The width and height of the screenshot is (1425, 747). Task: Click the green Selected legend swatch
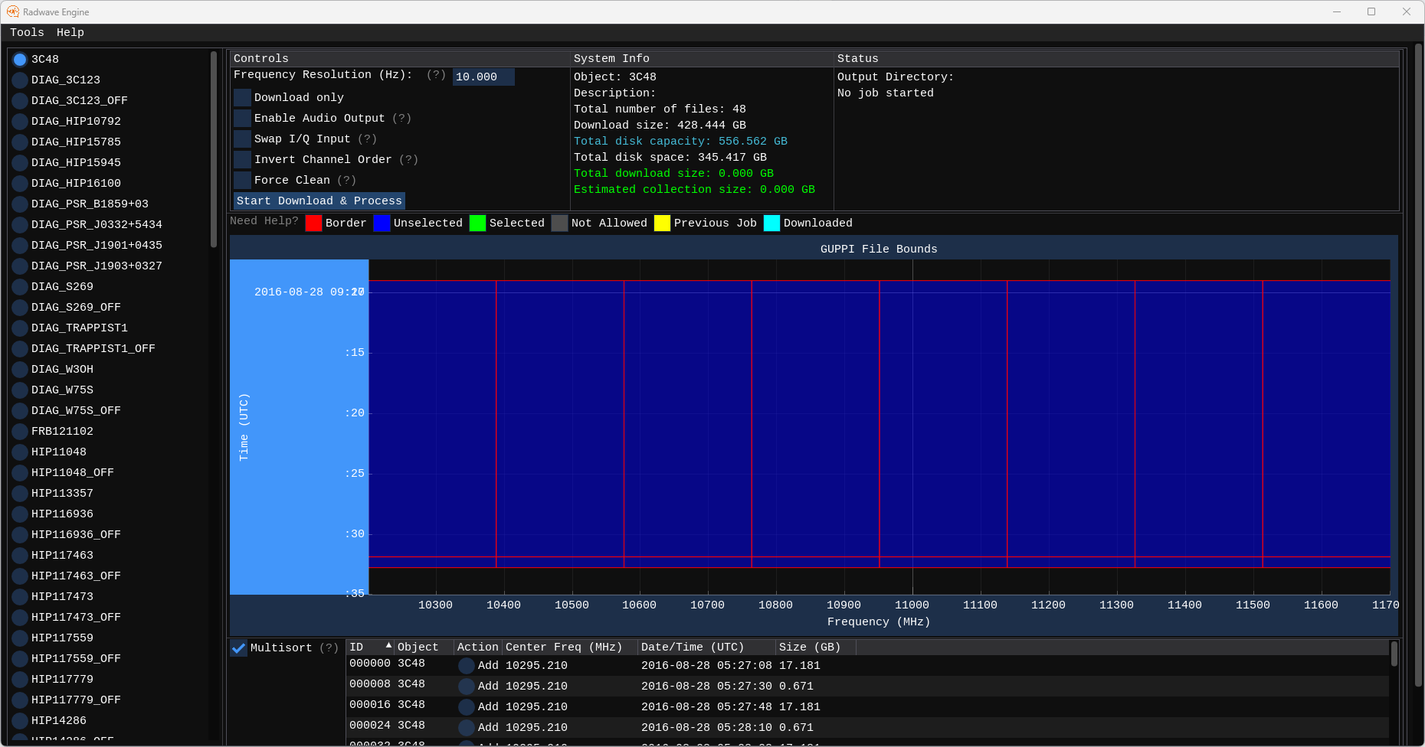477,223
